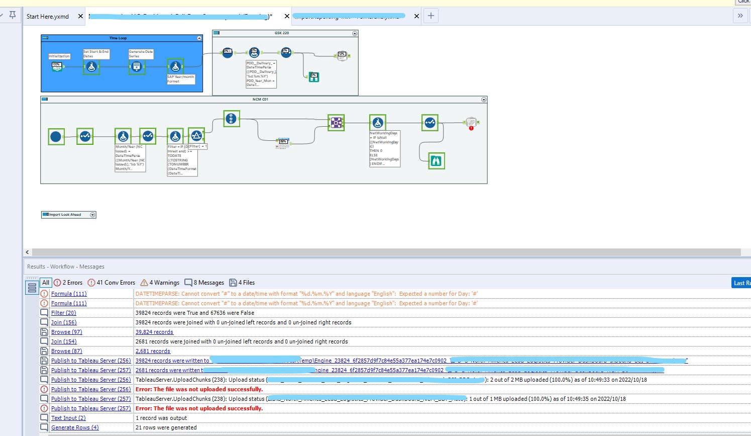This screenshot has height=436, width=751.
Task: Expand the Import Look Ahead container
Action: tap(92, 215)
